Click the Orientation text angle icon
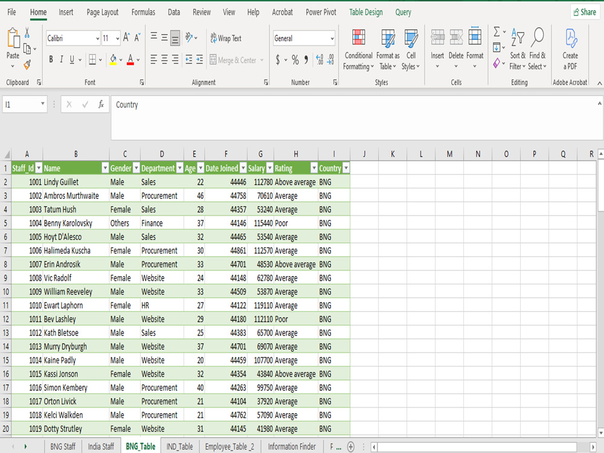This screenshot has height=453, width=604. tap(188, 37)
